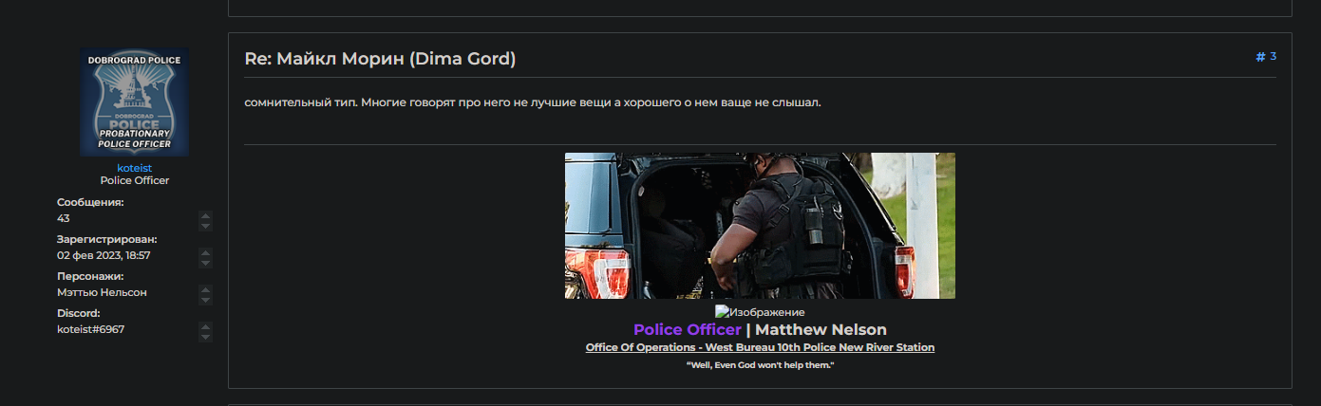Click down arrow beside Персонажи field
The image size is (1321, 406).
point(206,300)
